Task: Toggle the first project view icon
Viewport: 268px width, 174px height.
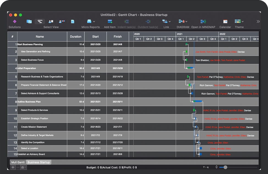Action: (x=29, y=21)
